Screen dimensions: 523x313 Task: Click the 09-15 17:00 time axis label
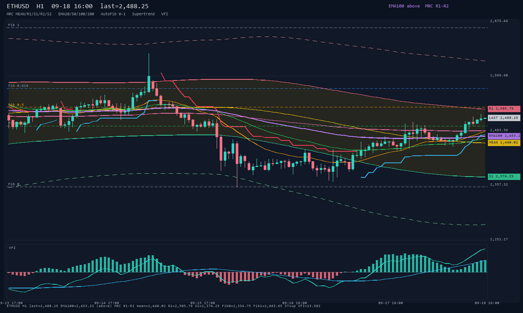click(x=203, y=303)
